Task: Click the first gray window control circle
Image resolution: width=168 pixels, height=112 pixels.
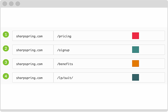Action: tap(5, 4)
